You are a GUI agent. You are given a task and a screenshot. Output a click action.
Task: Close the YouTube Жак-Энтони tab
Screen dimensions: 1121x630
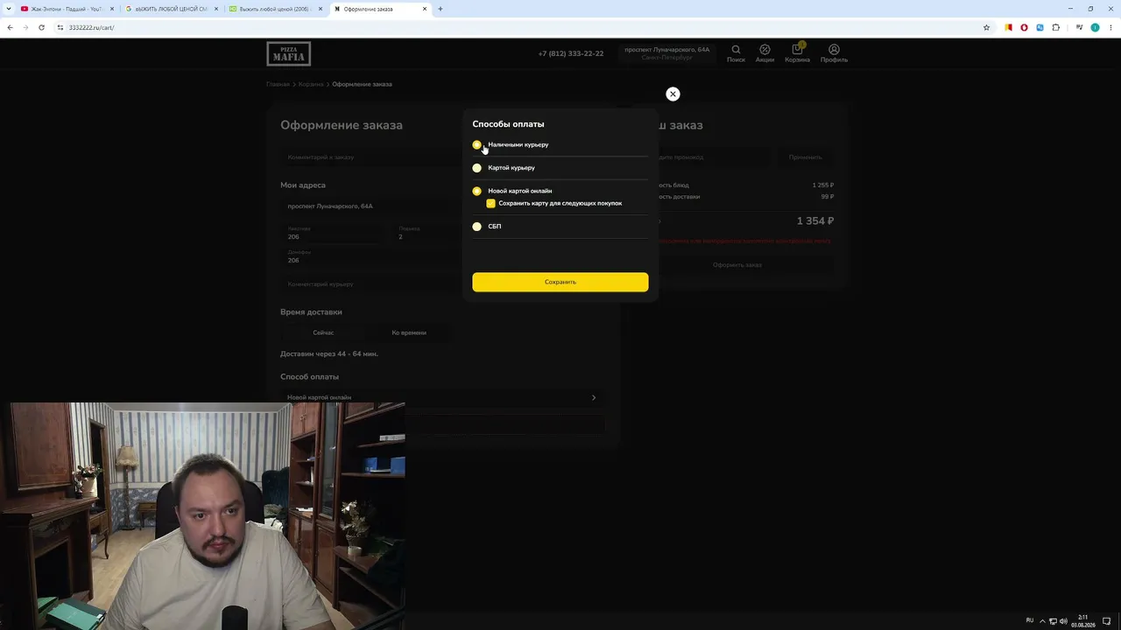[x=112, y=9]
